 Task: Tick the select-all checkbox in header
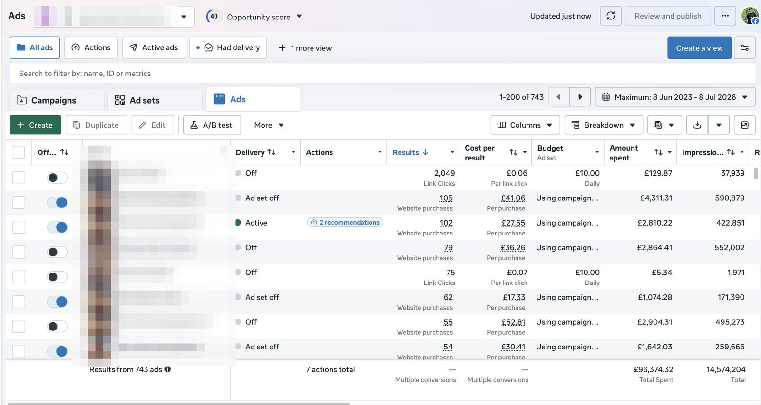click(19, 152)
